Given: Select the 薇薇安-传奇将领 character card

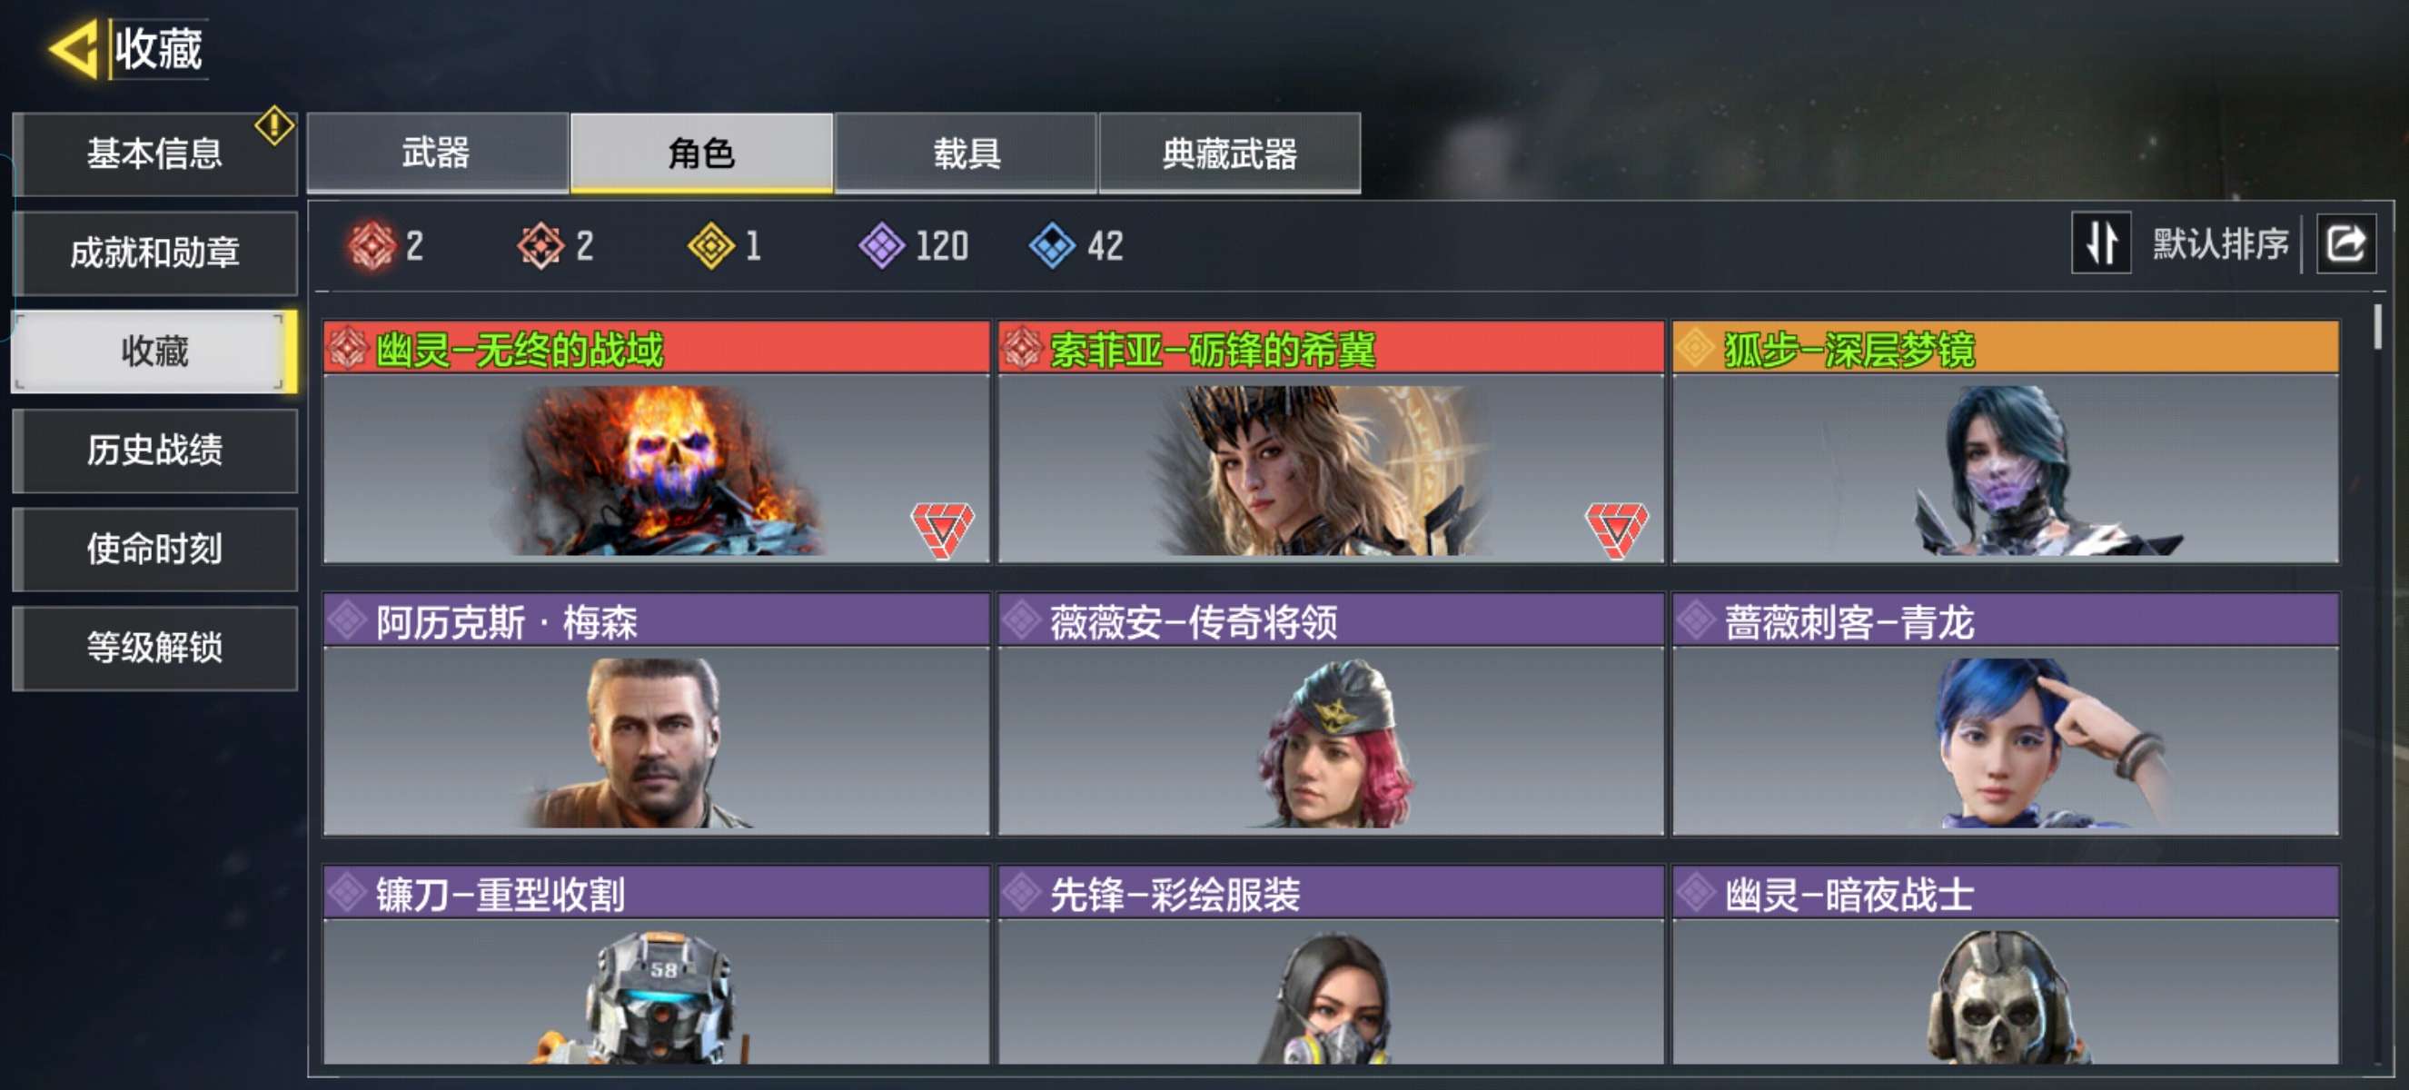Looking at the screenshot, I should 1331,713.
